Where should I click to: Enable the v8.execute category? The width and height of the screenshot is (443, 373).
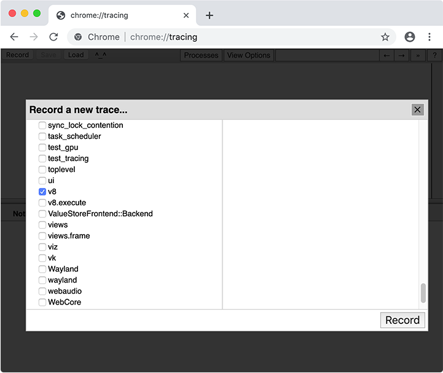(42, 203)
